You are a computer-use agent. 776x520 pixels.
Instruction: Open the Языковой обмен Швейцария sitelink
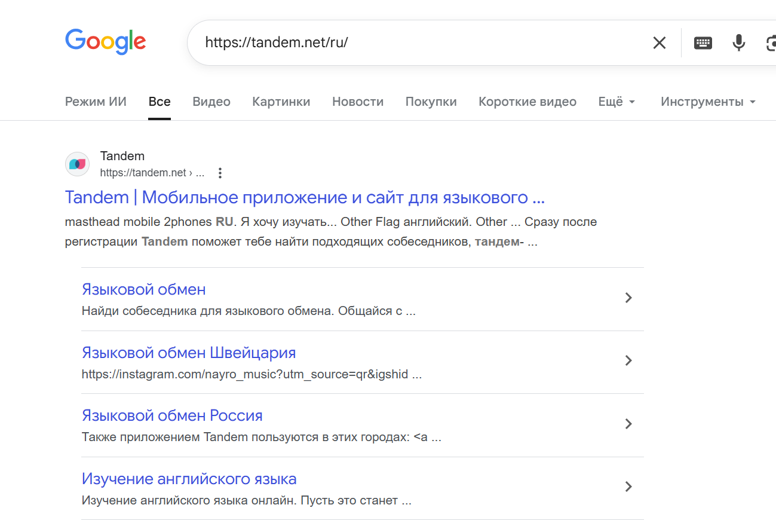[189, 353]
